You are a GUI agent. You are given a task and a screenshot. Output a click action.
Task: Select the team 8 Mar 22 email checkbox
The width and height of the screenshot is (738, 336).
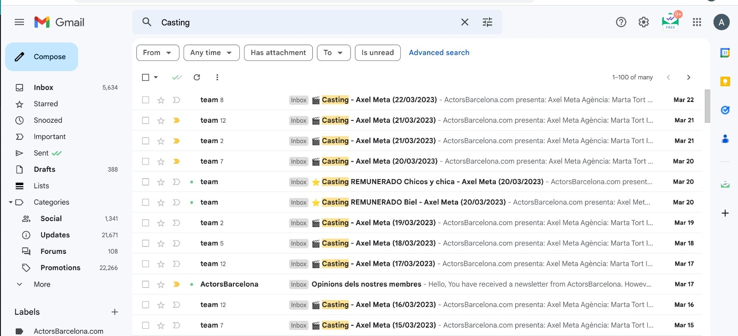[146, 100]
